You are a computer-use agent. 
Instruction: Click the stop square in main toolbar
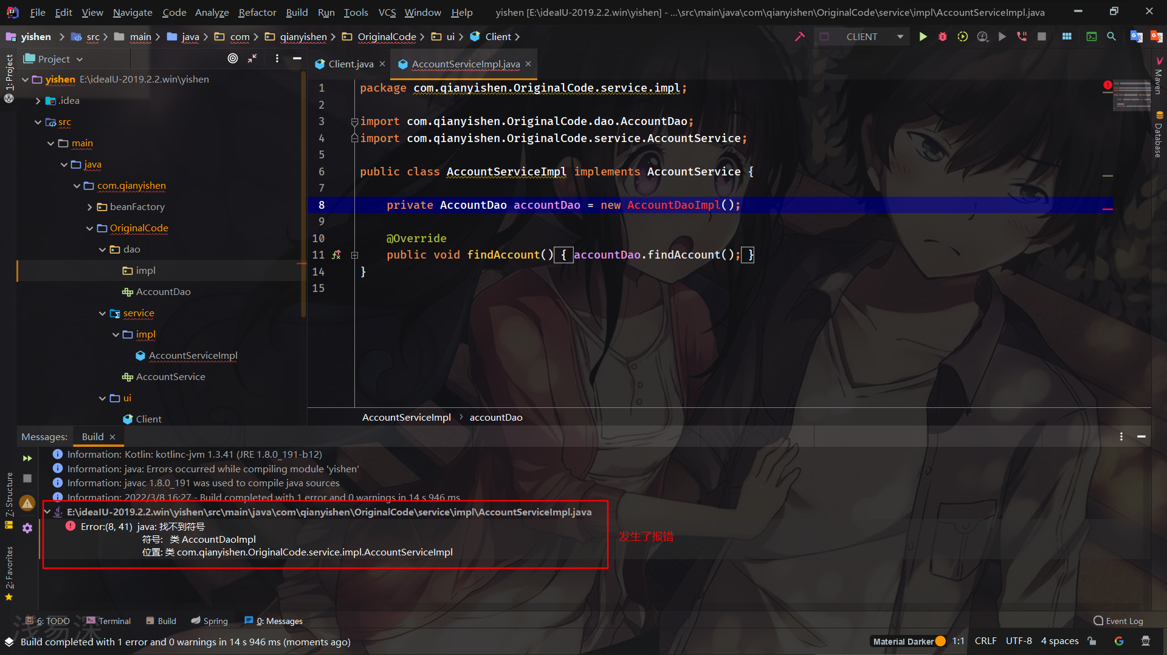click(x=1042, y=36)
